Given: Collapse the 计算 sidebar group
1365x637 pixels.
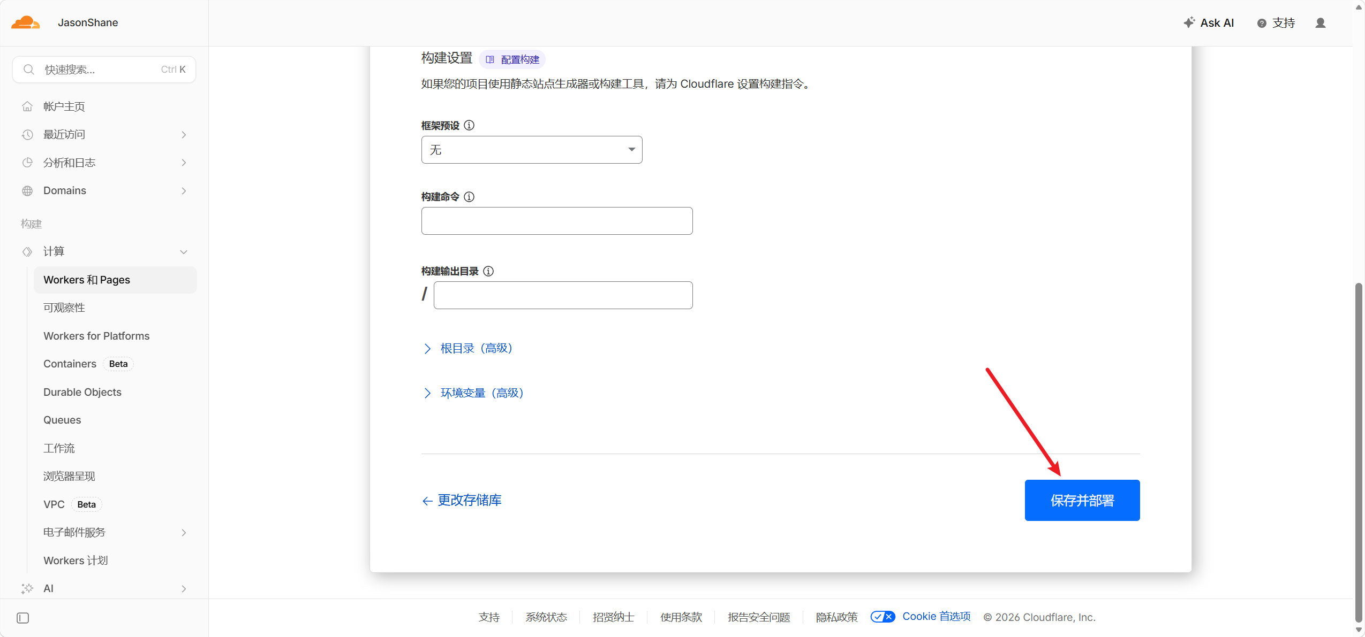Looking at the screenshot, I should (x=184, y=252).
